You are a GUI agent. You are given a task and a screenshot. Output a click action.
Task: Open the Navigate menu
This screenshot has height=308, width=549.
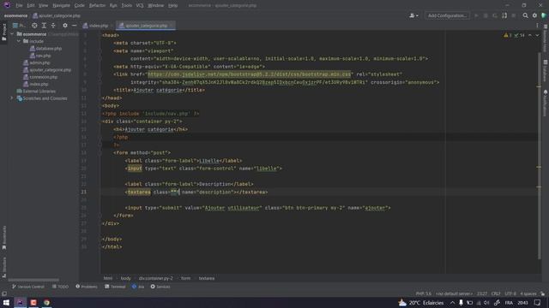[61, 5]
